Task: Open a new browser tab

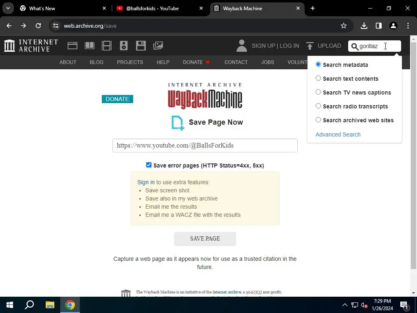Action: (313, 9)
